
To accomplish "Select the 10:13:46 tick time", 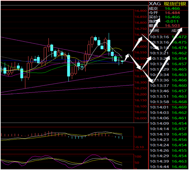I will pos(159,91).
